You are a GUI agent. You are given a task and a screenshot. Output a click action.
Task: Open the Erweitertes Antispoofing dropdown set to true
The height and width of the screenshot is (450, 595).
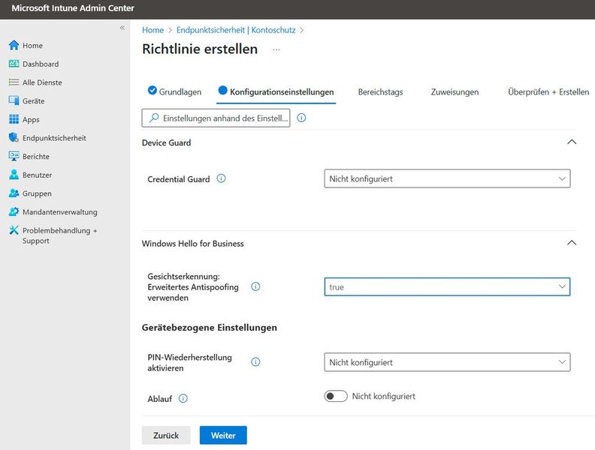click(447, 286)
